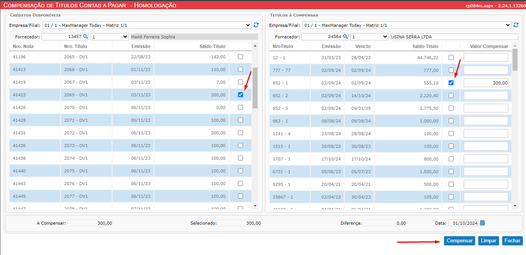The height and width of the screenshot is (255, 526).
Task: Click título row 9295 - 1
Action: click(390, 184)
